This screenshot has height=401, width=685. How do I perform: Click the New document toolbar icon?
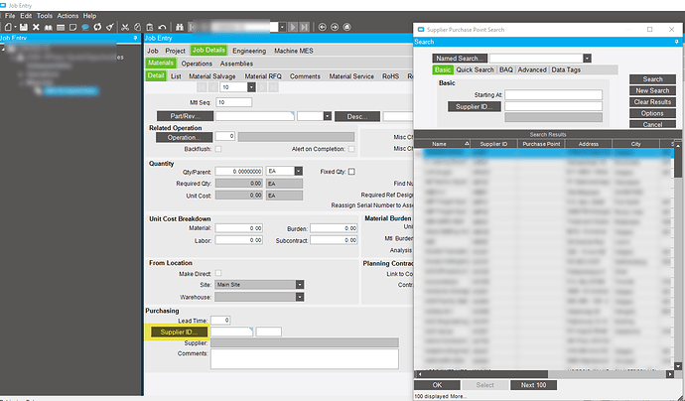8,27
